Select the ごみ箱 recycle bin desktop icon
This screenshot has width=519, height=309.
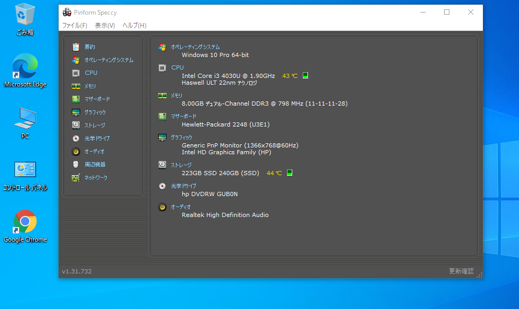click(25, 19)
